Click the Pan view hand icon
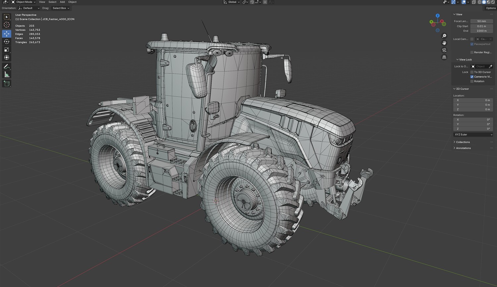Screen dimensions: 497x287 [x=444, y=43]
